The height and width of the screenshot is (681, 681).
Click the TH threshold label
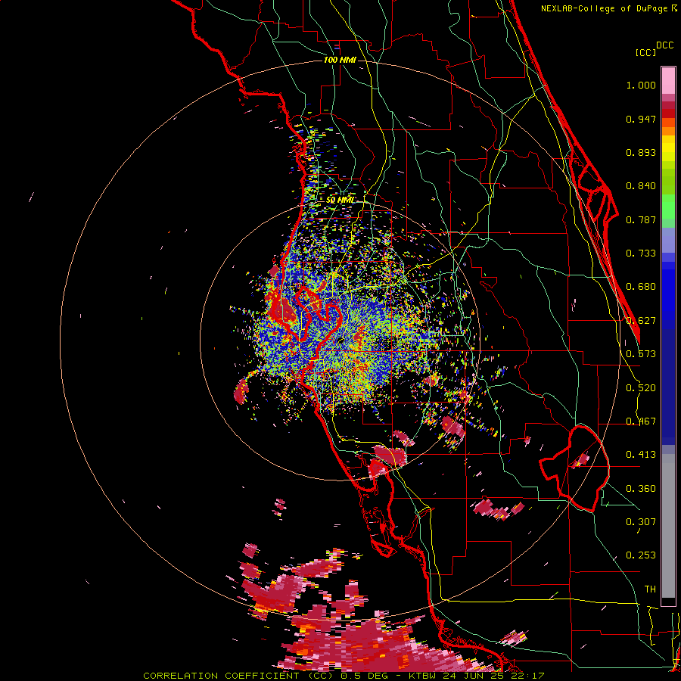coord(650,589)
